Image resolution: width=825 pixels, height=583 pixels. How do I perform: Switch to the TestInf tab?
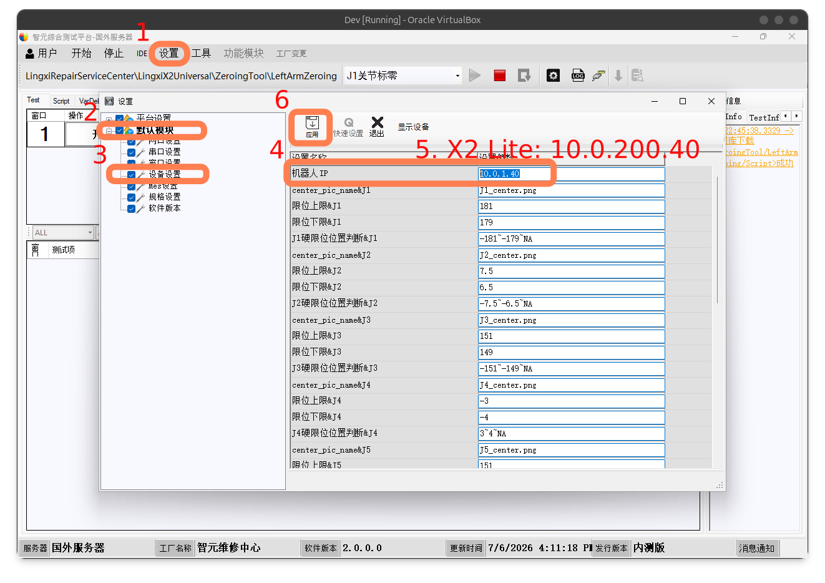click(x=764, y=117)
